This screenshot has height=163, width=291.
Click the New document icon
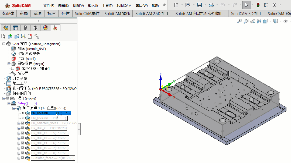click(176, 5)
